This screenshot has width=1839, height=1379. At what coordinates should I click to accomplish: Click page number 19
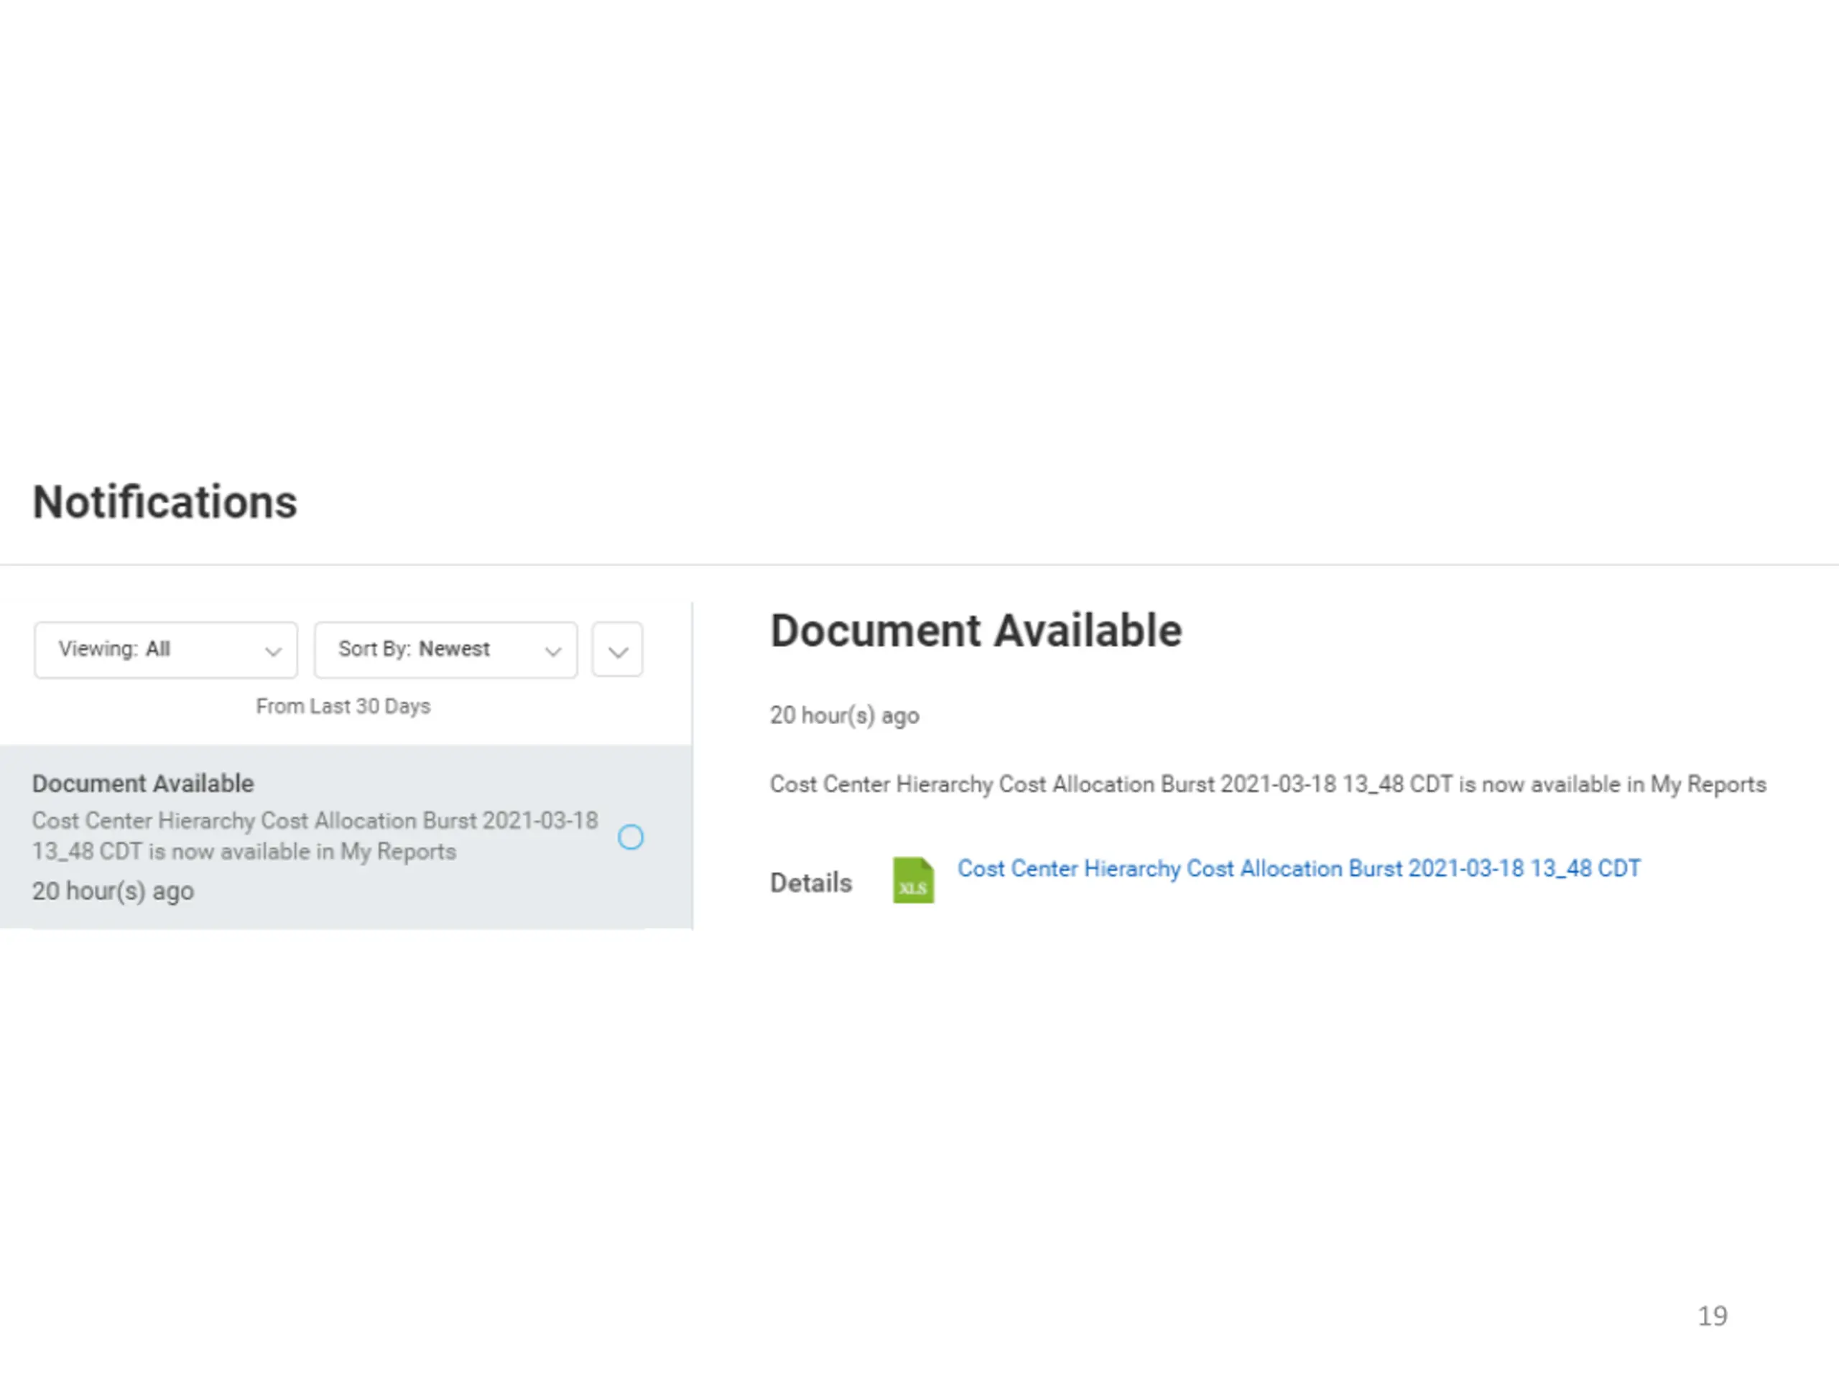tap(1712, 1316)
